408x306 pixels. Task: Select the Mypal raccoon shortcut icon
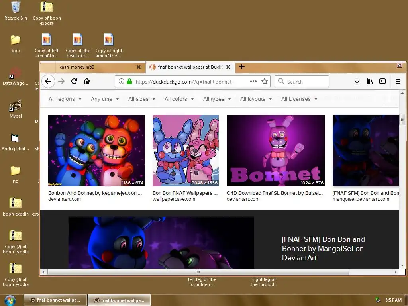click(16, 109)
